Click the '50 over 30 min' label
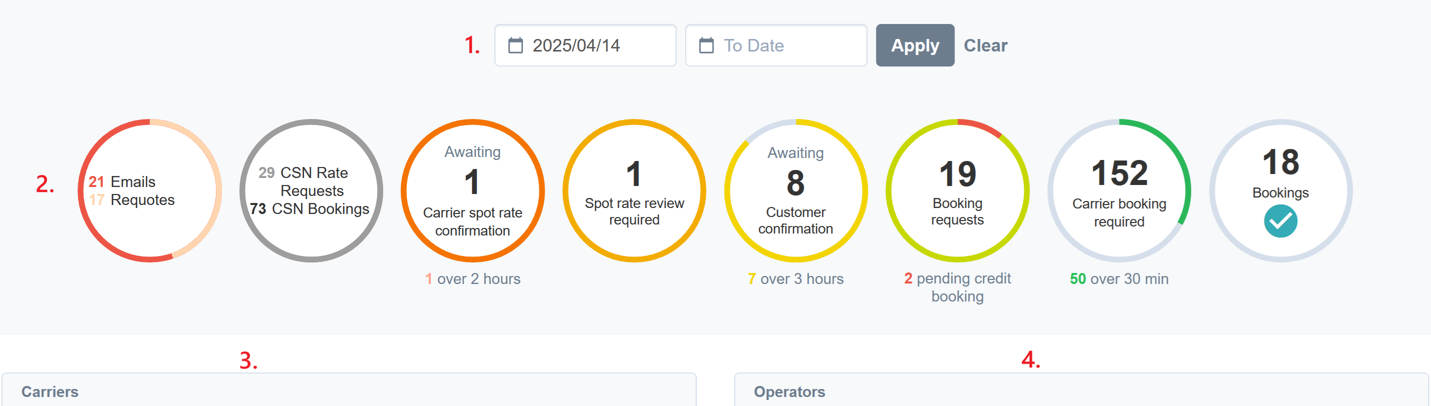Image resolution: width=1431 pixels, height=406 pixels. 1119,278
